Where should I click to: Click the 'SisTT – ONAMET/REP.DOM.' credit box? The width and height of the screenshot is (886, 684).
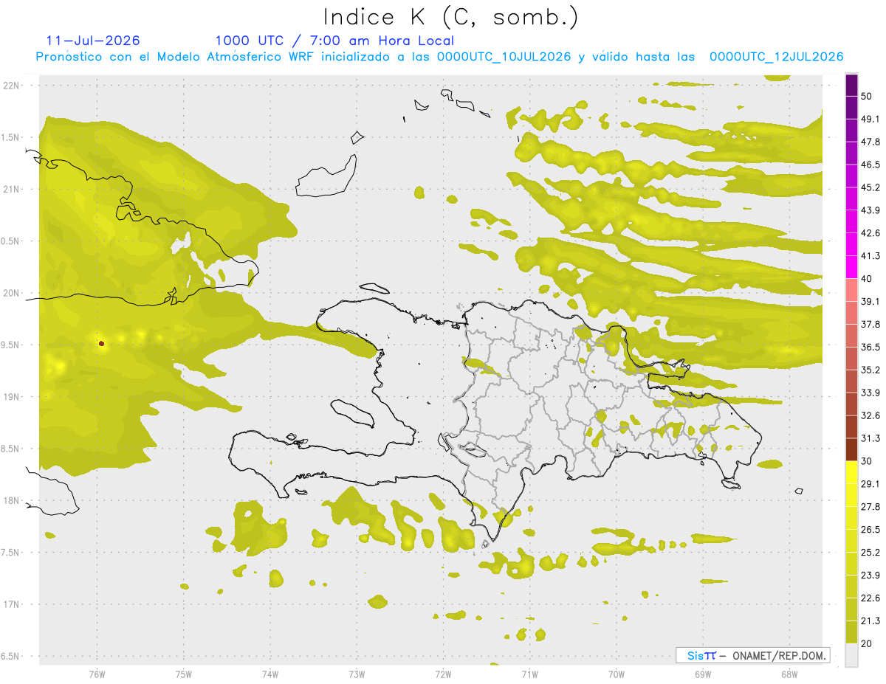[752, 655]
